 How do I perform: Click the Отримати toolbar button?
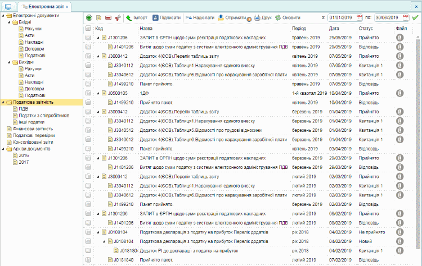pos(232,18)
